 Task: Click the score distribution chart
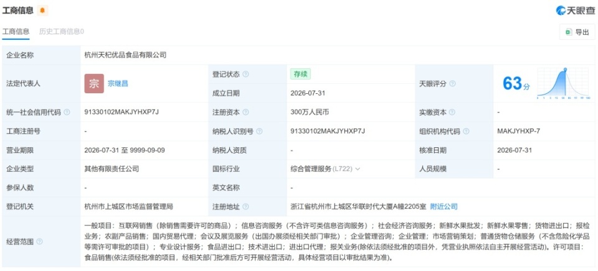[x=563, y=84]
